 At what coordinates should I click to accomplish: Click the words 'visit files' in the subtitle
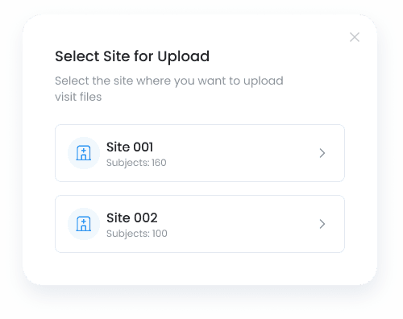pyautogui.click(x=78, y=97)
